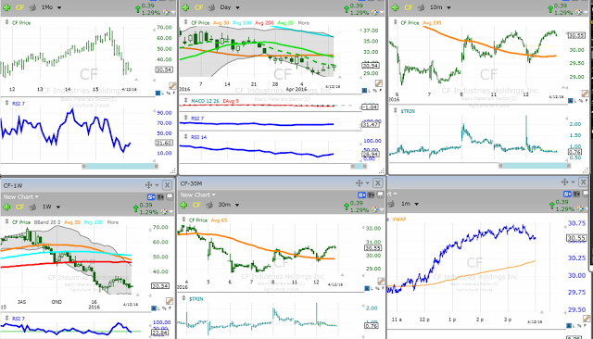Open the color palette icon in the CF-1W chart
This screenshot has width=593, height=339.
[165, 211]
